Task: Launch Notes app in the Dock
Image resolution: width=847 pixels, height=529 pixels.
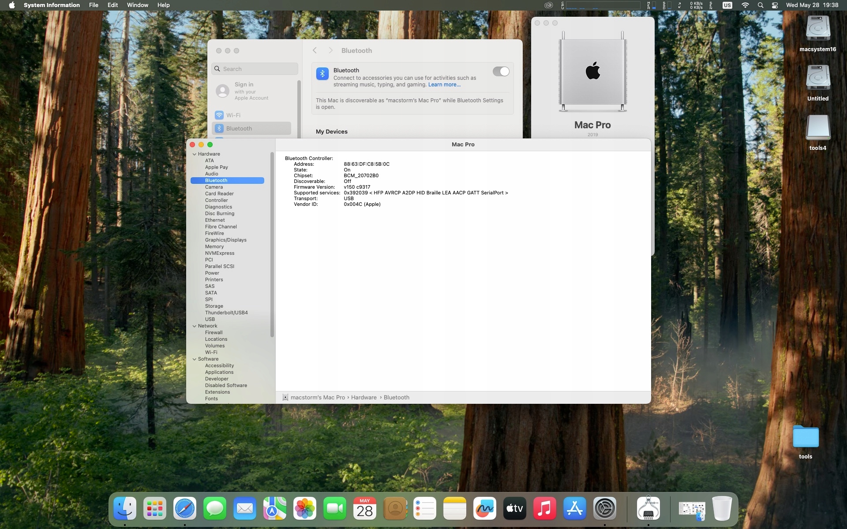Action: tap(455, 508)
